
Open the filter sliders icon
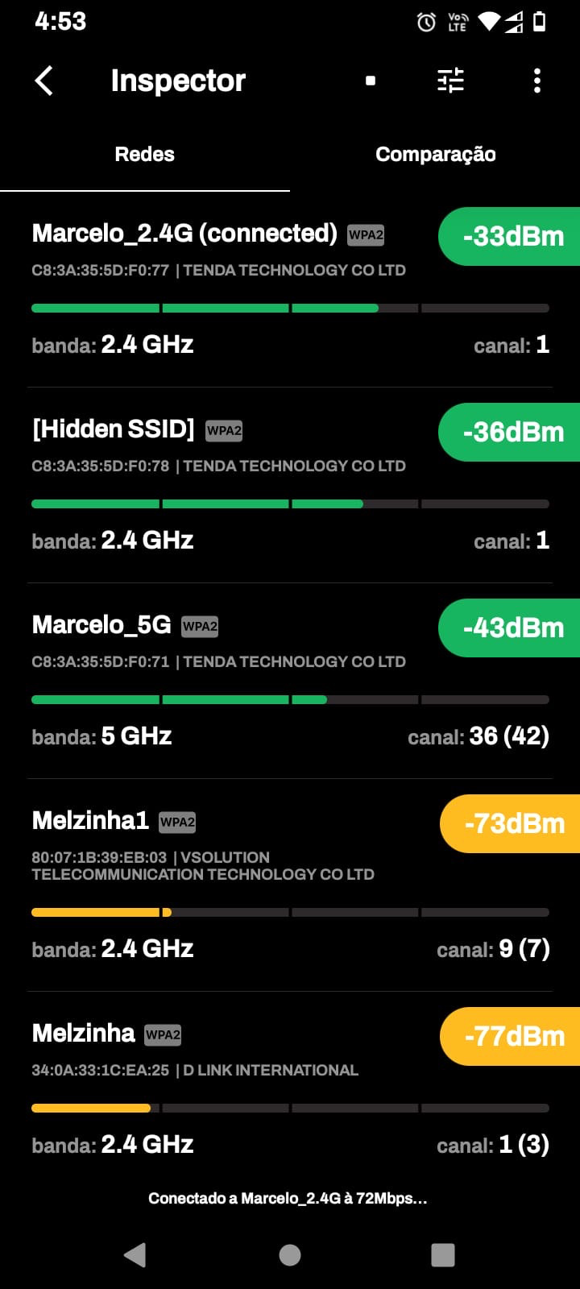point(450,81)
